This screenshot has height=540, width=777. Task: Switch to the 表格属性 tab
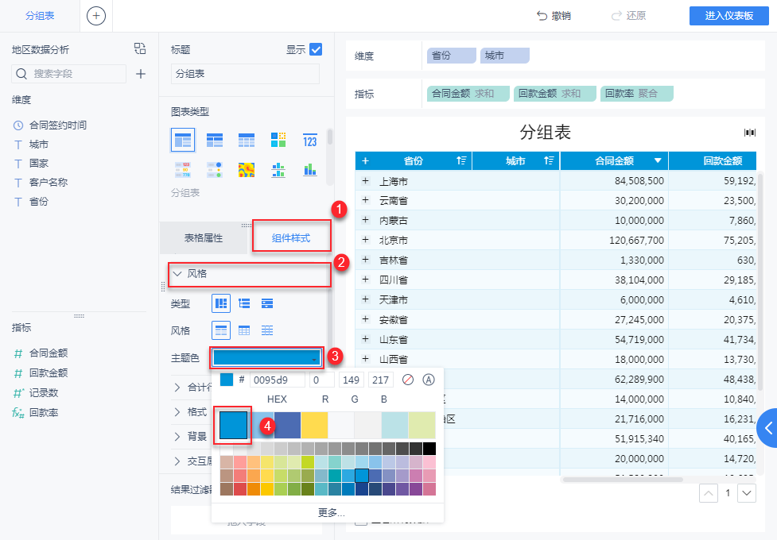(204, 237)
